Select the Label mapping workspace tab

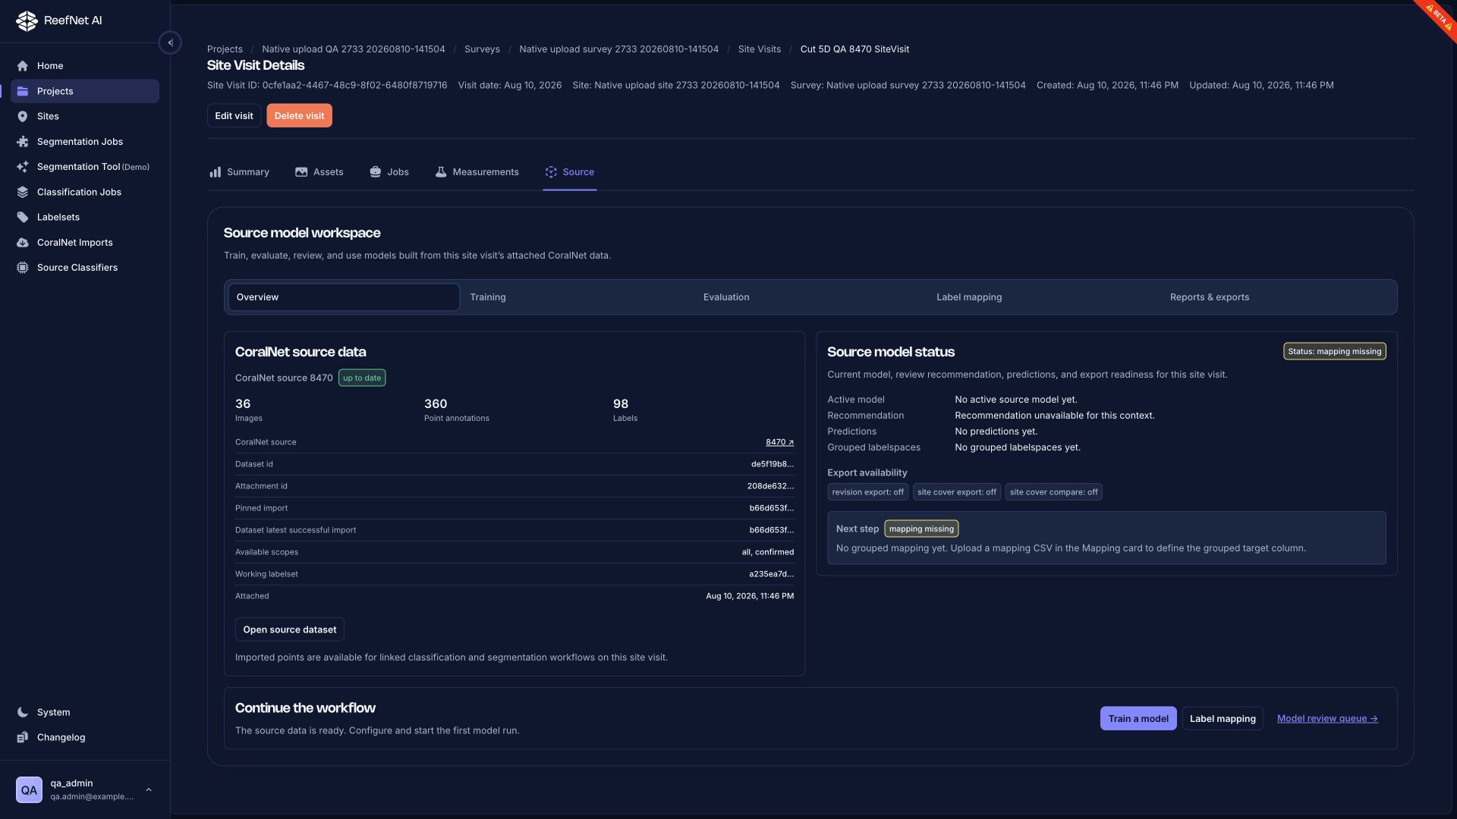point(1043,297)
